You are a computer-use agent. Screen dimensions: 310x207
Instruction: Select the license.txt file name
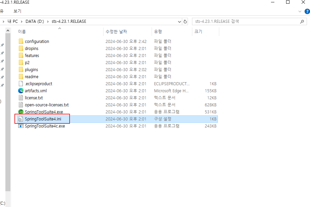34,98
